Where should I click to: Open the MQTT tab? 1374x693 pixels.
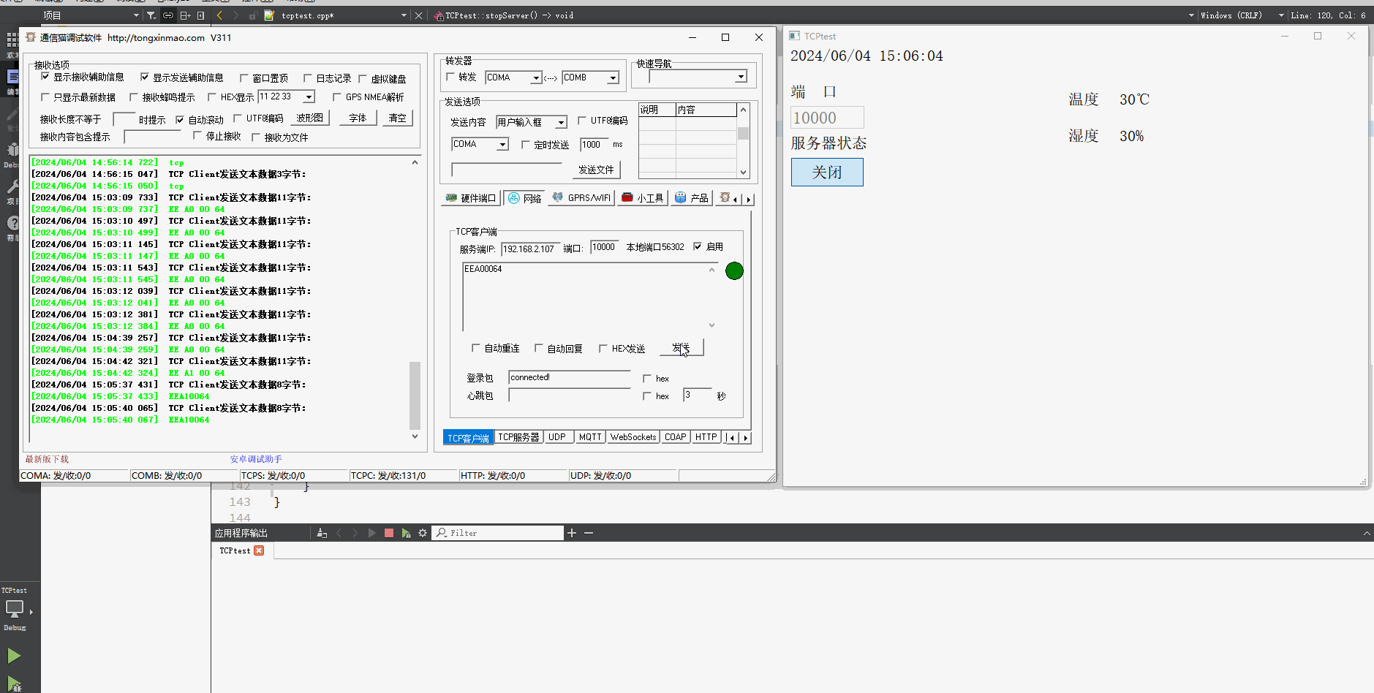590,437
